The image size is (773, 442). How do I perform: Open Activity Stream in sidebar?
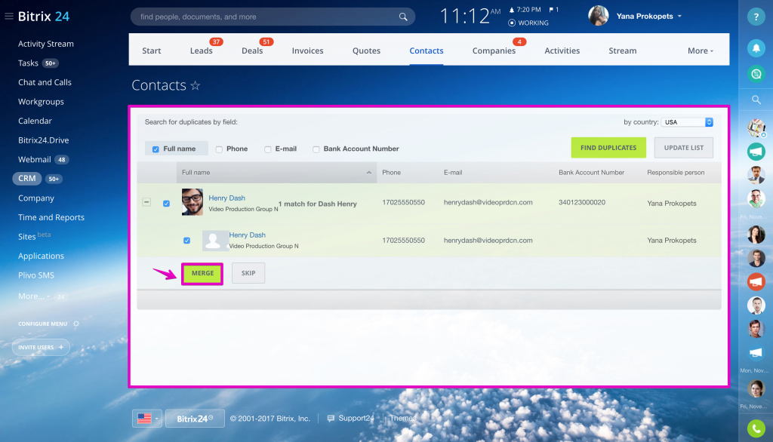46,44
